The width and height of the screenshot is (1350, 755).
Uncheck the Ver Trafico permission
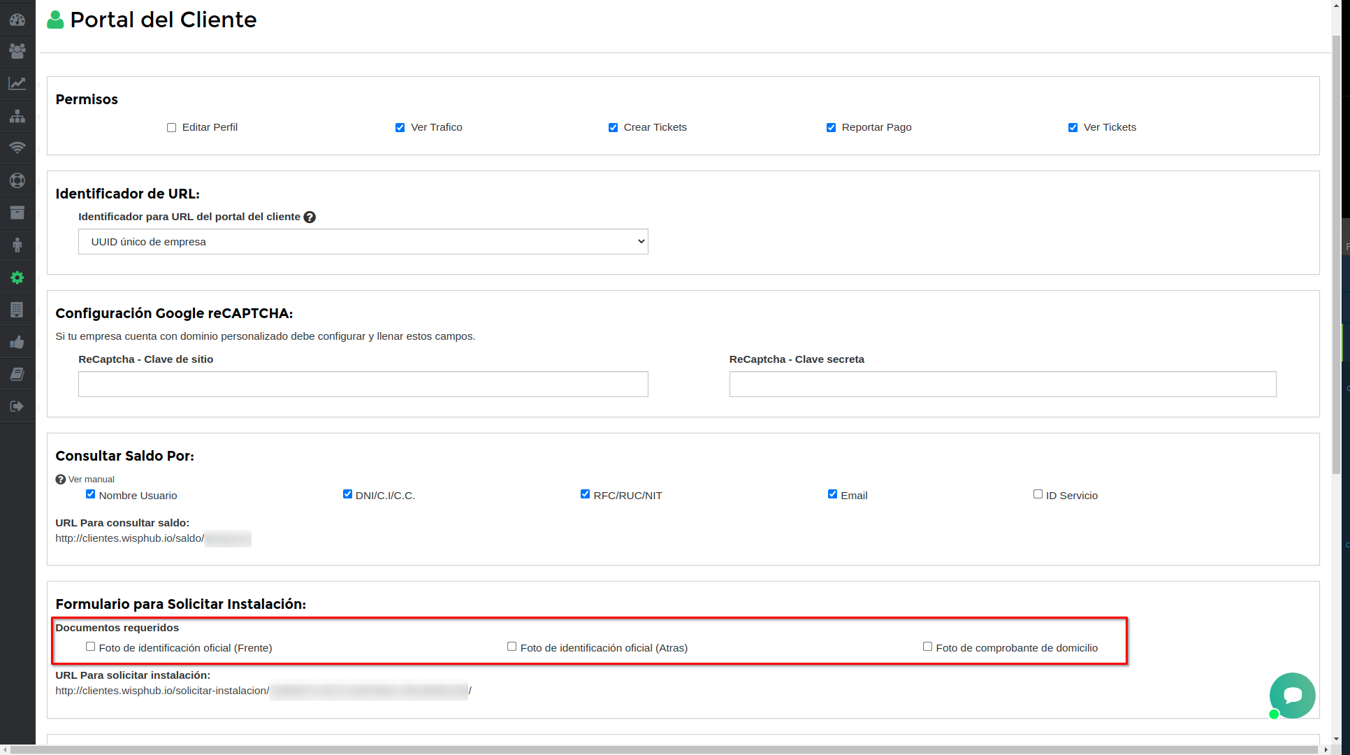pyautogui.click(x=400, y=128)
